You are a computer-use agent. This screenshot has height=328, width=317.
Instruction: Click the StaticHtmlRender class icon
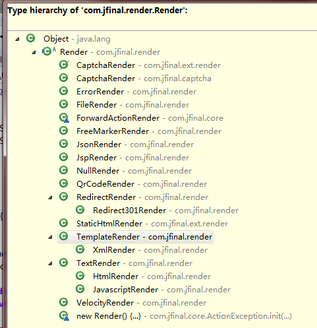click(64, 223)
